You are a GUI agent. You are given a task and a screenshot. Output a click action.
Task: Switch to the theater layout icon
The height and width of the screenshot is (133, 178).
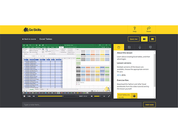152,39
